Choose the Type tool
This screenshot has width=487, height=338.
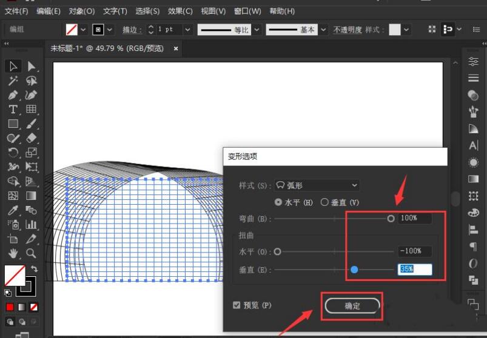[13, 110]
